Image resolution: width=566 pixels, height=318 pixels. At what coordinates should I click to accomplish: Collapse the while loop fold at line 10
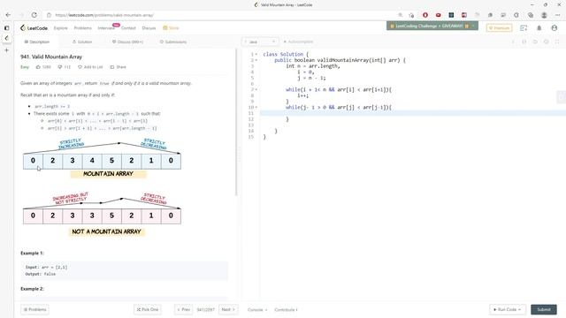click(256, 108)
